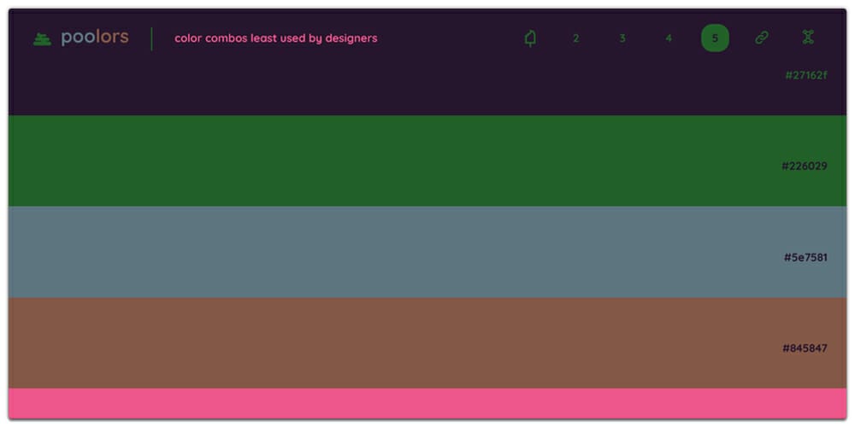Copy the #226029 hex code
The image size is (855, 427).
tap(804, 166)
